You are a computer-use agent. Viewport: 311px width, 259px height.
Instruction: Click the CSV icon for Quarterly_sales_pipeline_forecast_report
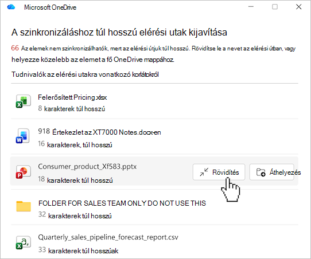click(23, 243)
